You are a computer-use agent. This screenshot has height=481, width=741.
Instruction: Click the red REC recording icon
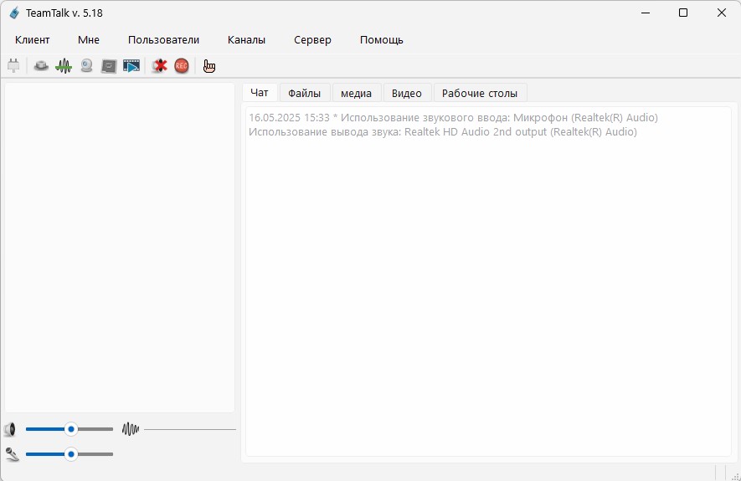tap(182, 66)
